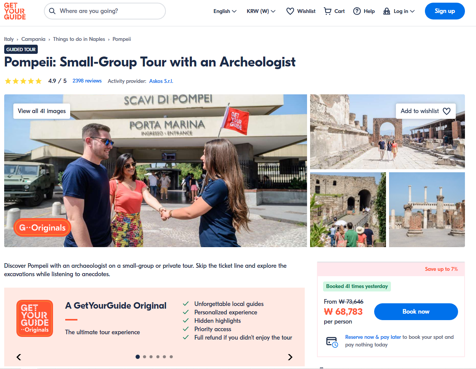Click the search magnifier icon
This screenshot has width=476, height=369.
point(52,11)
